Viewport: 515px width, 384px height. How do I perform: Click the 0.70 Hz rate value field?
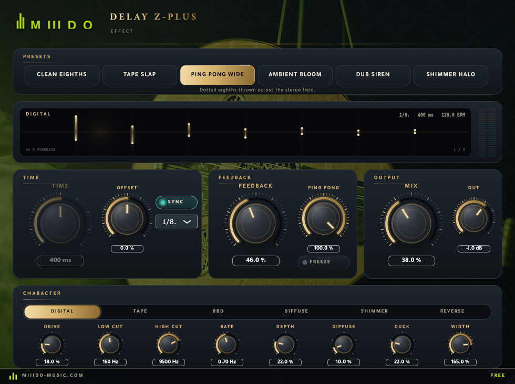point(227,362)
